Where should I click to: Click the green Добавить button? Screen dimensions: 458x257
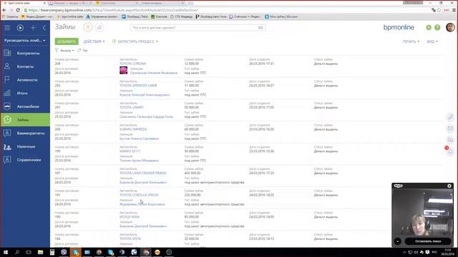coord(67,41)
